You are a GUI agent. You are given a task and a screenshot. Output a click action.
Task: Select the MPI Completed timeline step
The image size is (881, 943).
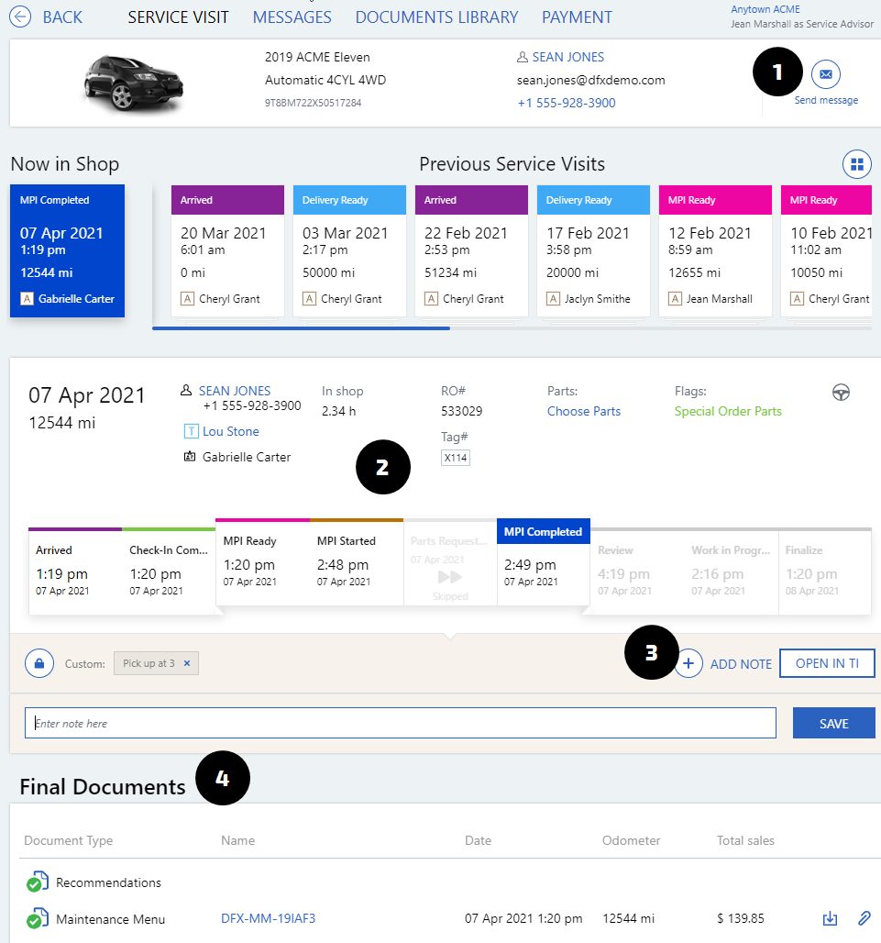pos(543,561)
